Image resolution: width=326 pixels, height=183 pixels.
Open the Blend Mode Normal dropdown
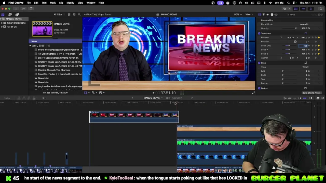(x=304, y=24)
